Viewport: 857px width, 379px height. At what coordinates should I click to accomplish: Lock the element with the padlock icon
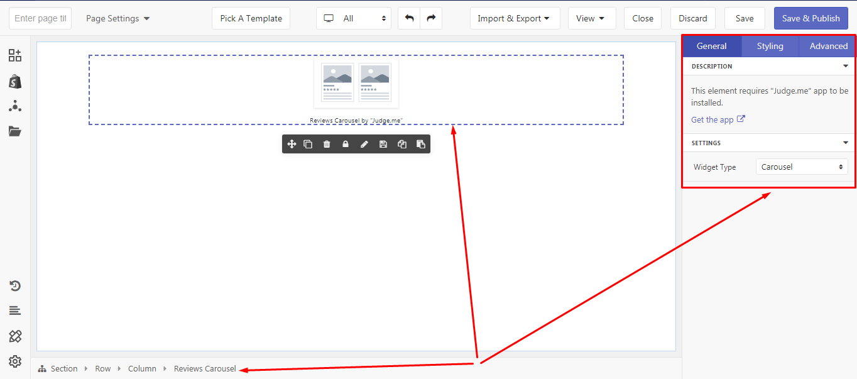click(x=346, y=144)
